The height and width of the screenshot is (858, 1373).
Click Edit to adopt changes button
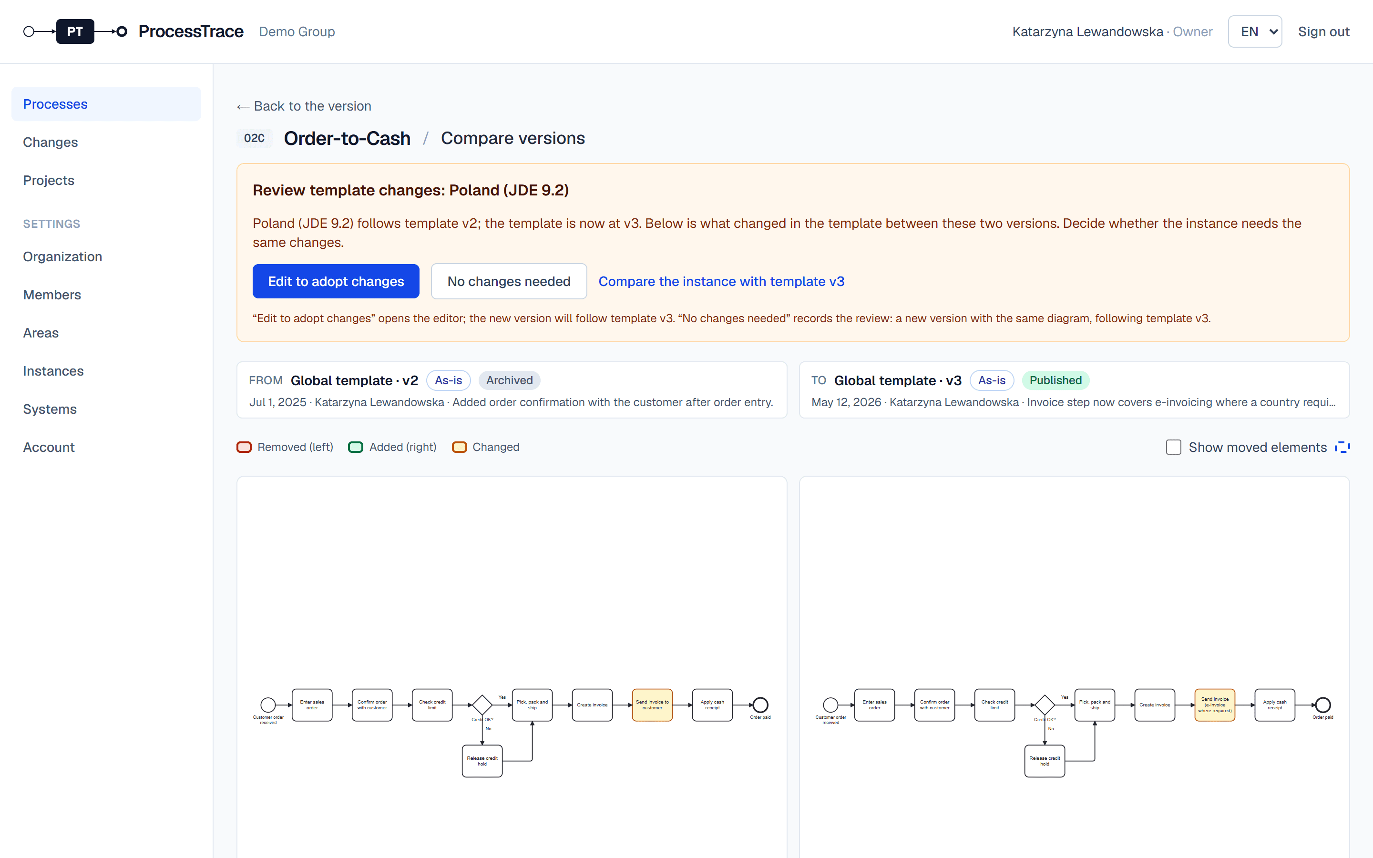(x=336, y=281)
